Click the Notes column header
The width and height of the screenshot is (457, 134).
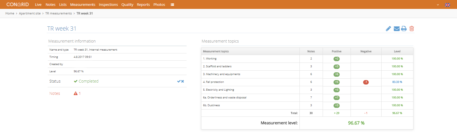click(x=311, y=51)
